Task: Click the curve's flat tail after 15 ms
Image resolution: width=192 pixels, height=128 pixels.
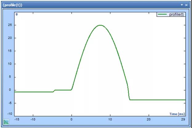Action: (x=157, y=100)
